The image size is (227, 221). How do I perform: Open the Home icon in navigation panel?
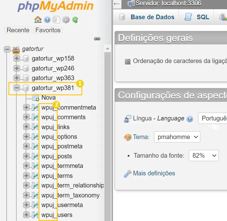click(x=38, y=20)
